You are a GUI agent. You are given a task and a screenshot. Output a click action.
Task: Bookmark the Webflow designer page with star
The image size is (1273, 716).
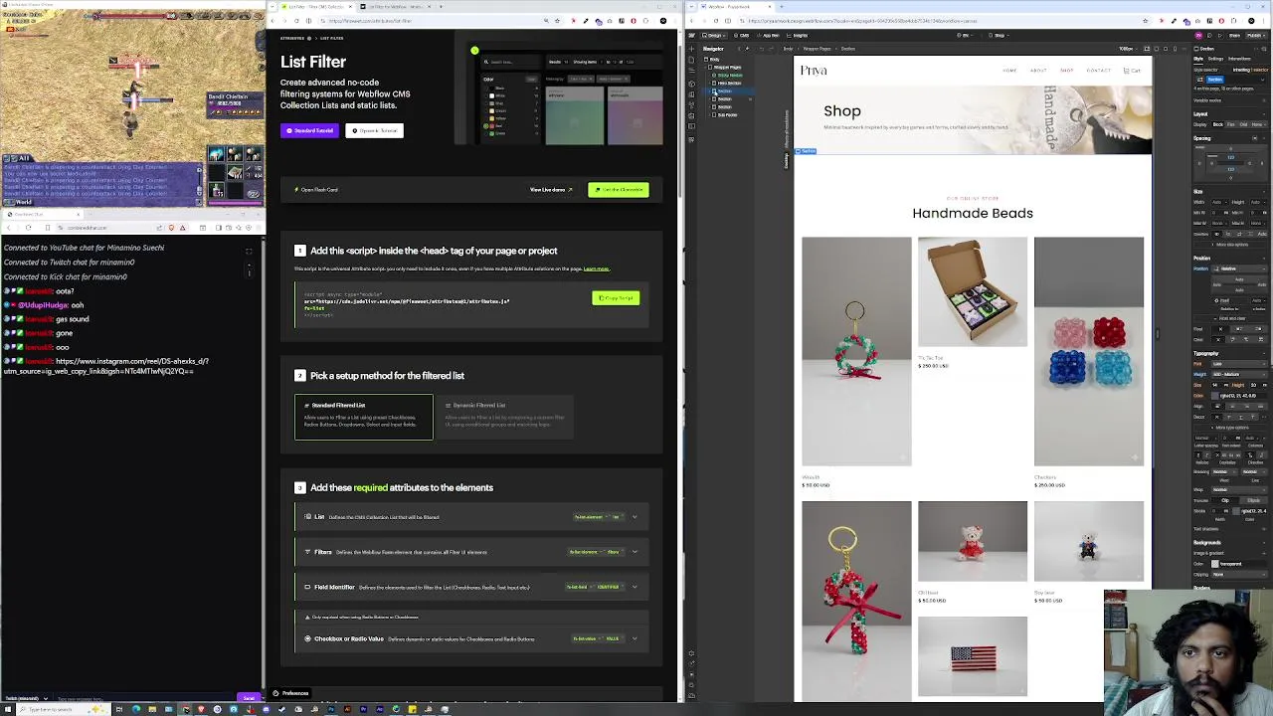click(x=1145, y=21)
